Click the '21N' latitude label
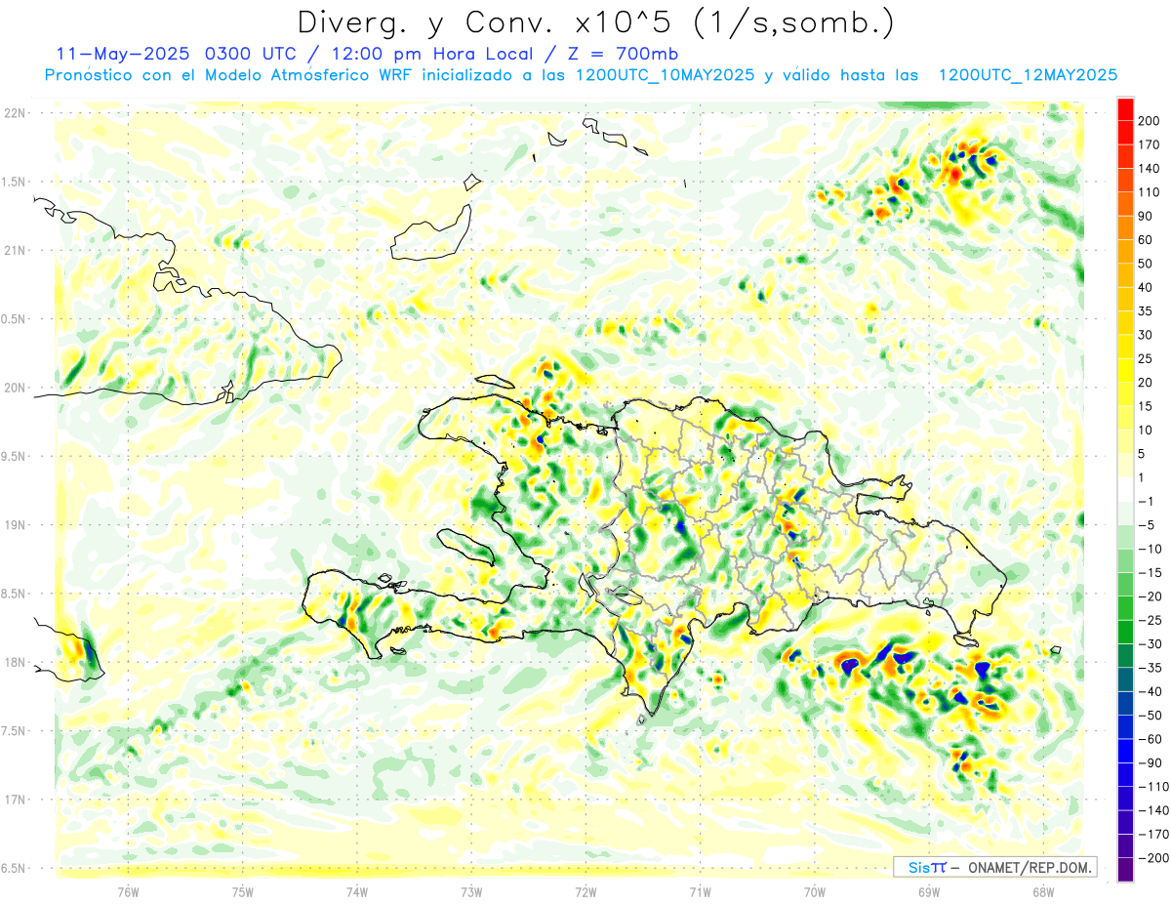Viewport: 1171px width, 905px height. [x=16, y=250]
